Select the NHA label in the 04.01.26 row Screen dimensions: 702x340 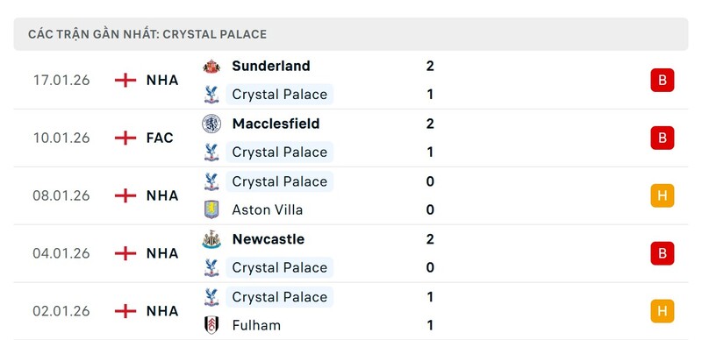162,253
